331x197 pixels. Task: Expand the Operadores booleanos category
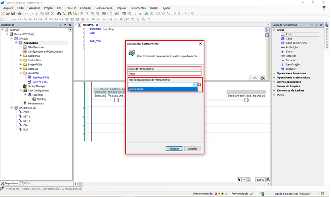(x=274, y=73)
